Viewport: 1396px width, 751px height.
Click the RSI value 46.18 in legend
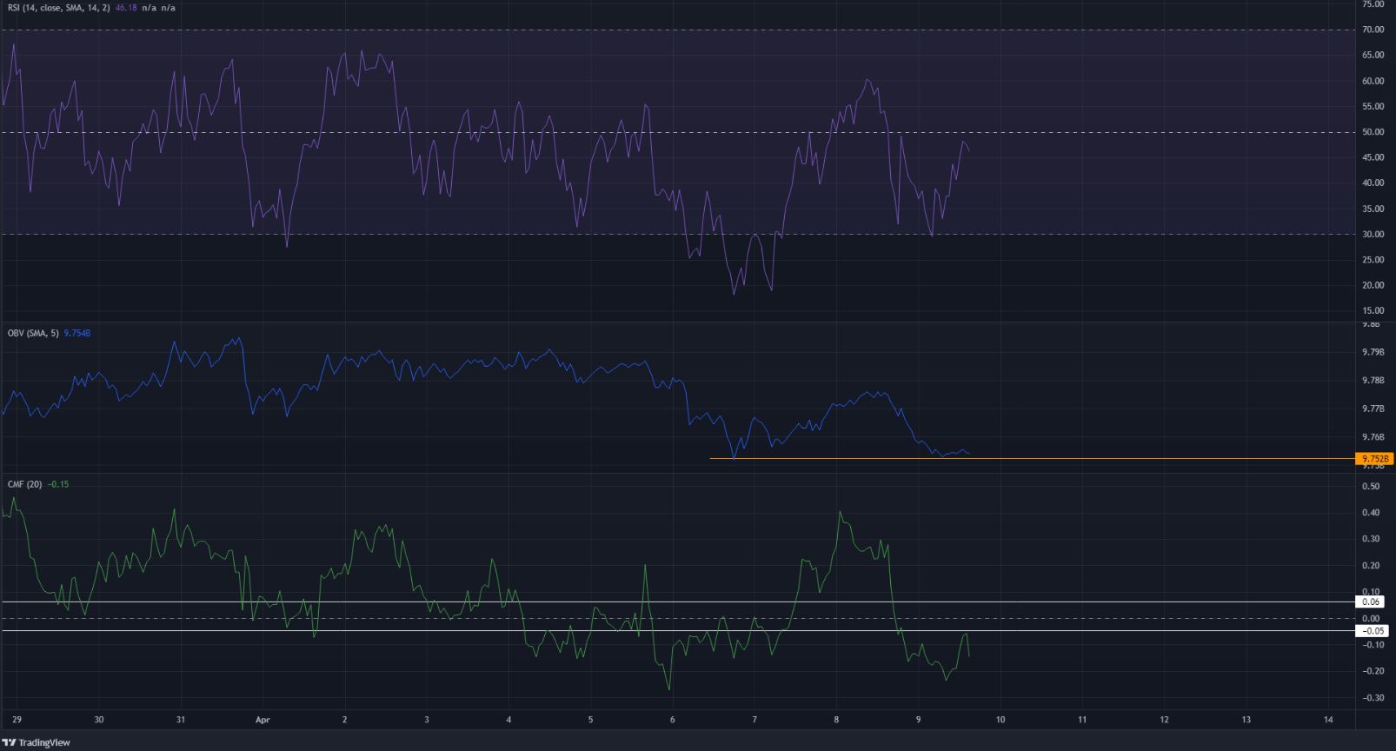pos(127,8)
